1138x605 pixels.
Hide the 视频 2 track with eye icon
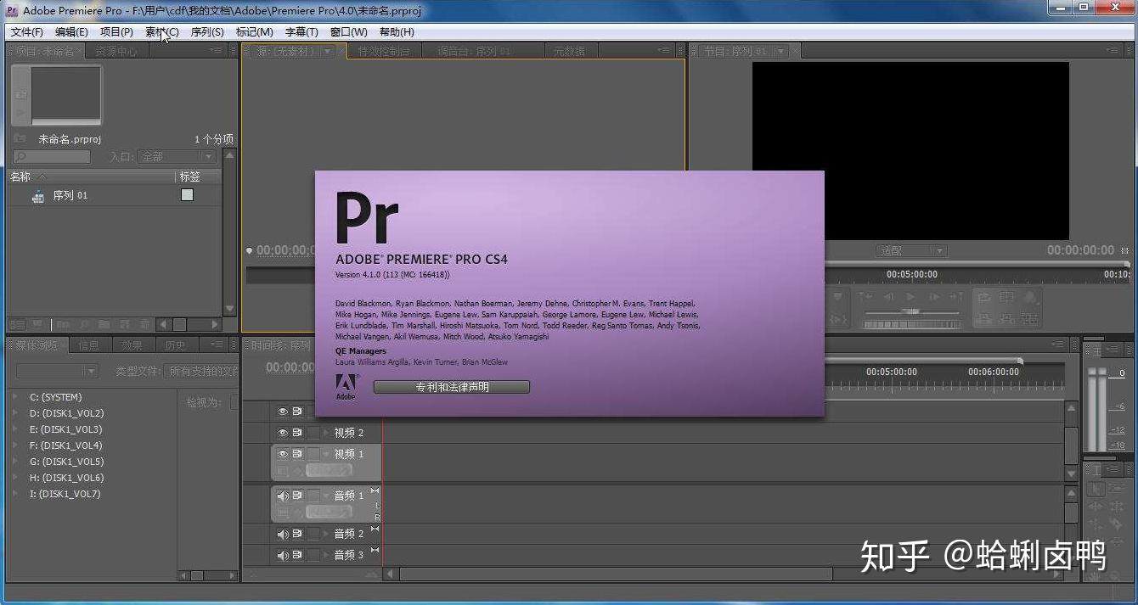(283, 433)
